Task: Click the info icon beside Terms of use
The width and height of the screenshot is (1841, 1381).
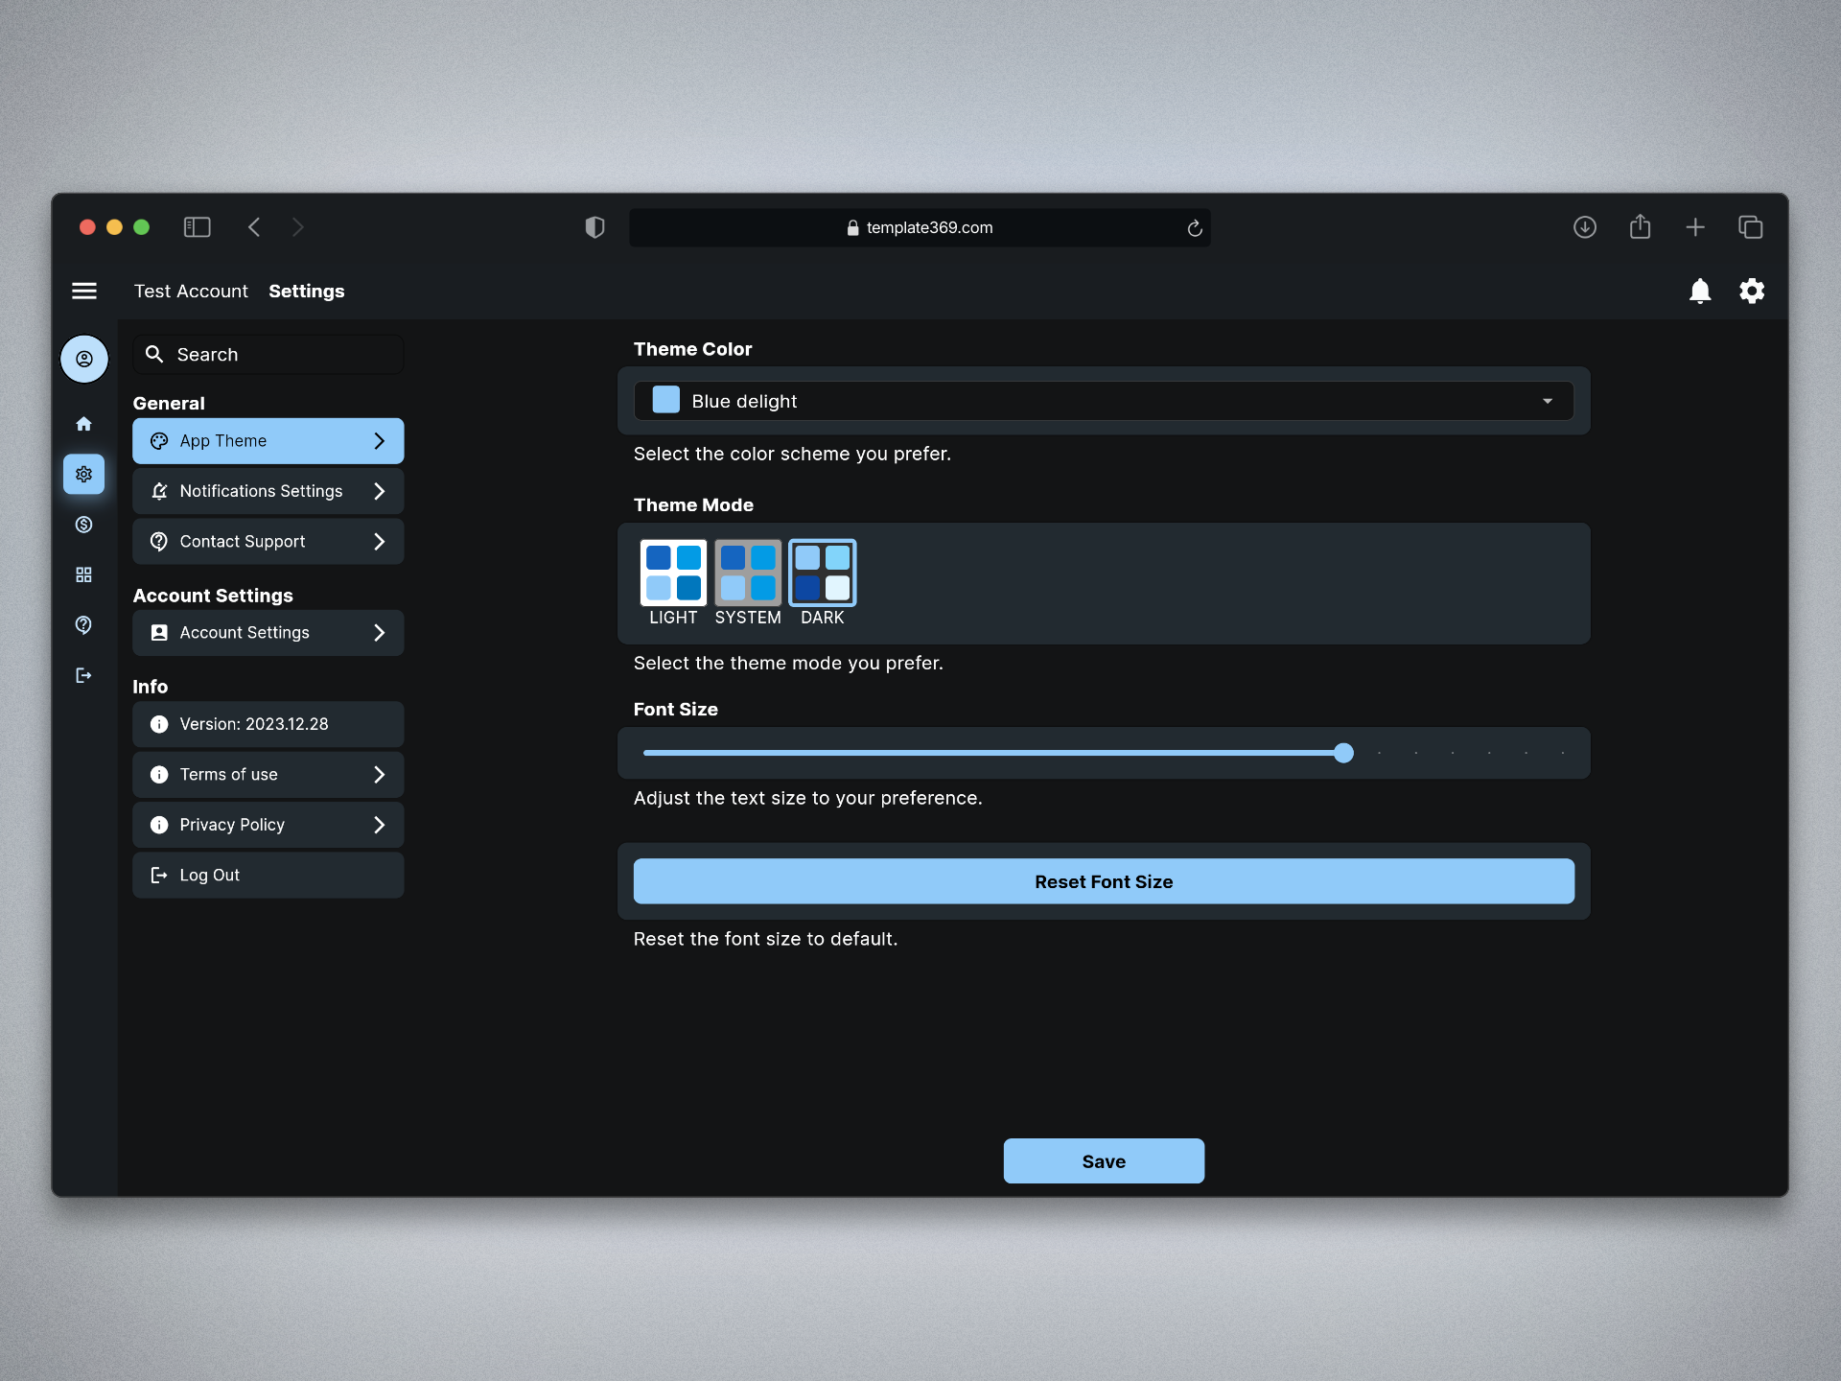Action: point(159,775)
